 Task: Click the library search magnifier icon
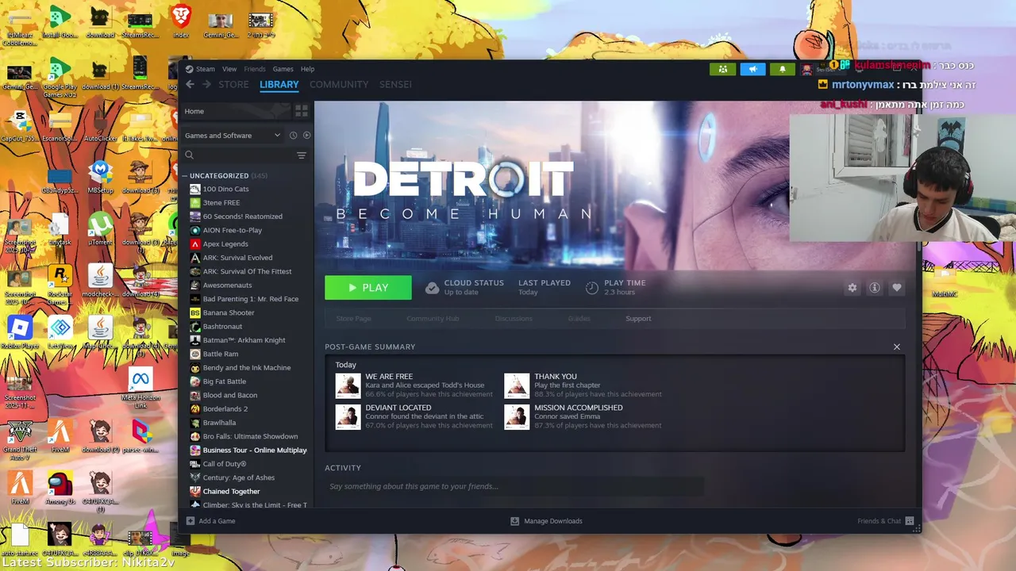click(189, 155)
